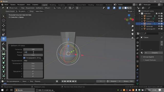Screen dimensions: 164x92
Task: Toggle Collection exclude checkbox
Action: (x=157, y=14)
